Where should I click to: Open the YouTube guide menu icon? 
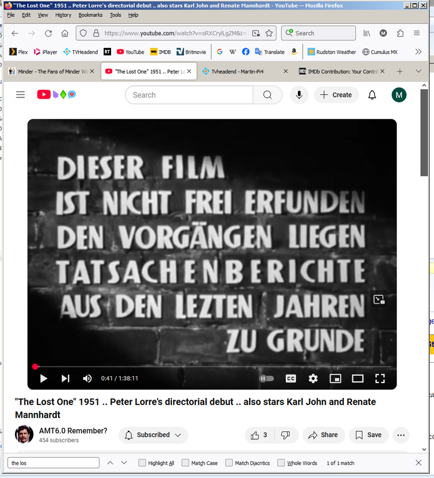(x=20, y=95)
